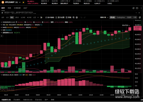This screenshot has width=143, height=102.
Task: Select the 1秒 timeframe
Action: 3,17
